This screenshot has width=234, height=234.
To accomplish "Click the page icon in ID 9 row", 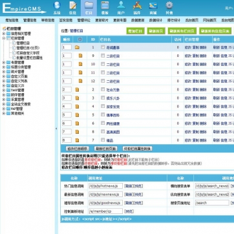I will click(x=80, y=56).
